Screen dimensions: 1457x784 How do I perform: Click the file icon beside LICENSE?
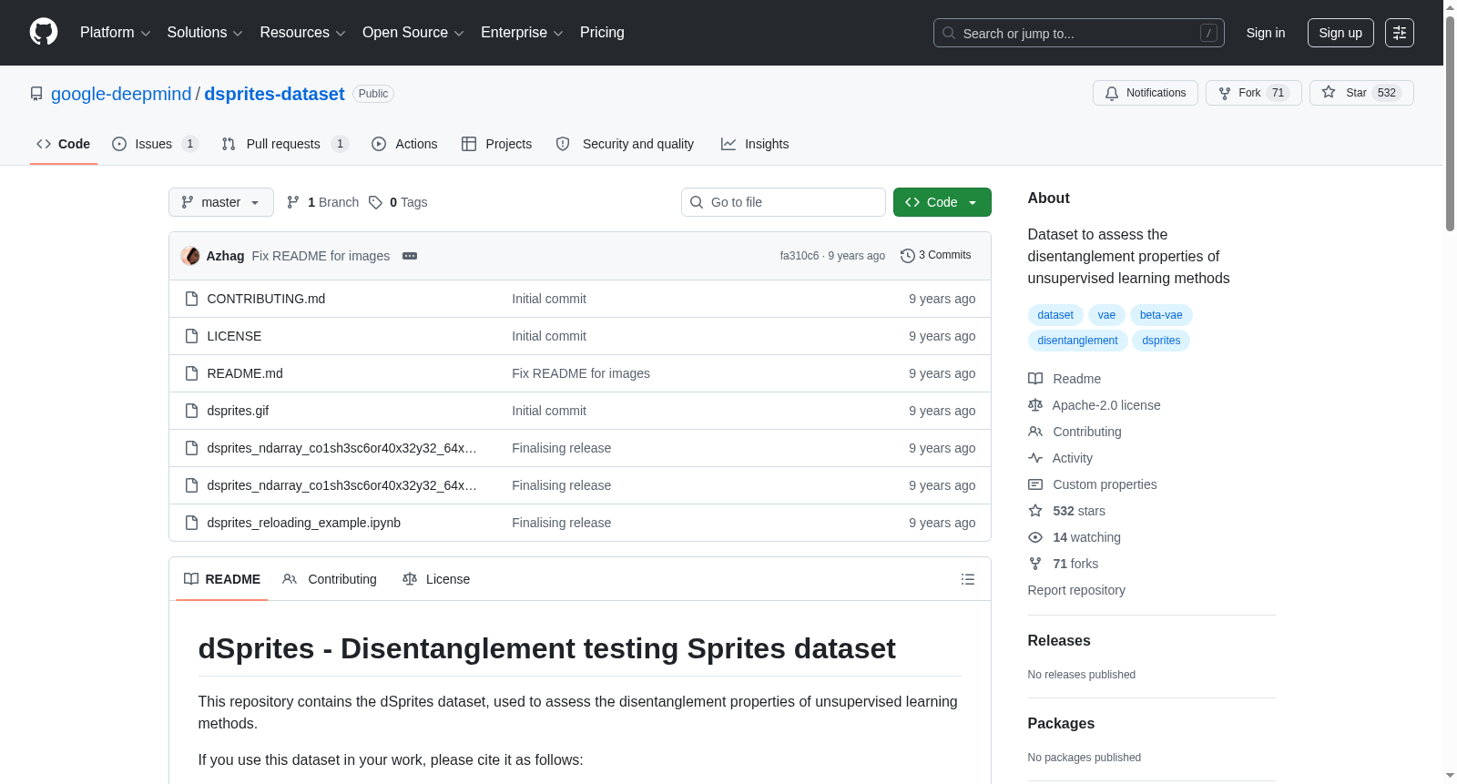pyautogui.click(x=191, y=336)
